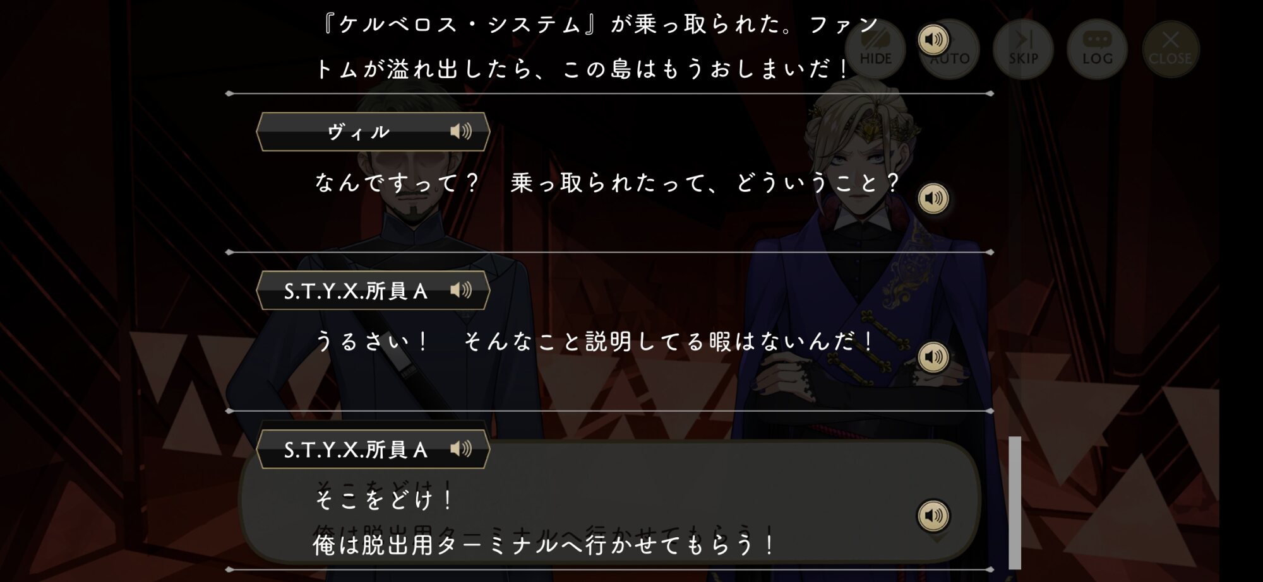This screenshot has height=582, width=1263.
Task: Play voice for the Kerberos System line
Action: tap(933, 40)
